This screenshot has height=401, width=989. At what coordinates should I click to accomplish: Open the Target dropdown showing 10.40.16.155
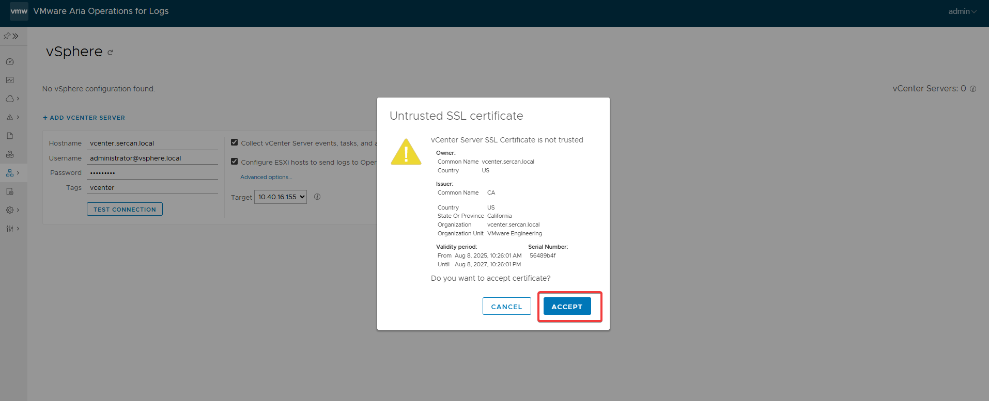coord(281,197)
